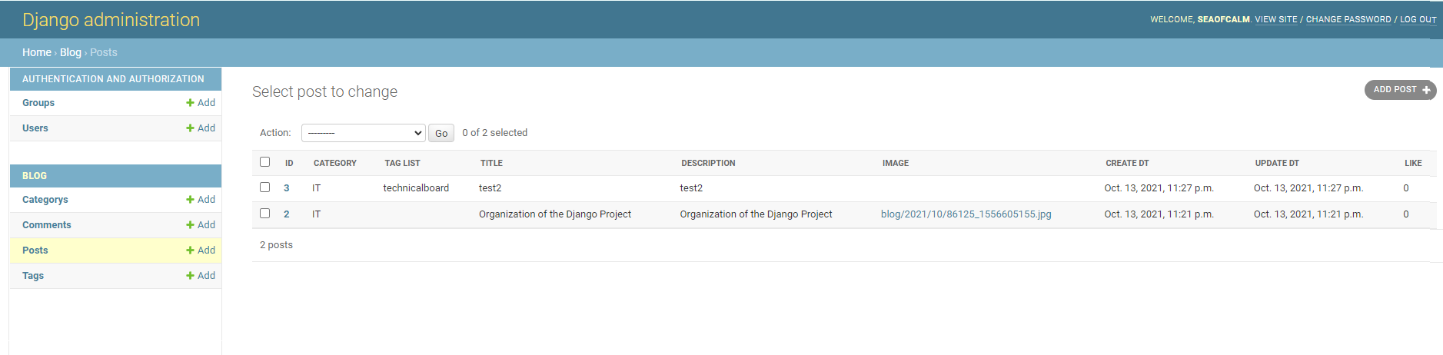Click the plus icon next to Categorys
Viewport: 1443px width, 355px height.
[x=190, y=200]
